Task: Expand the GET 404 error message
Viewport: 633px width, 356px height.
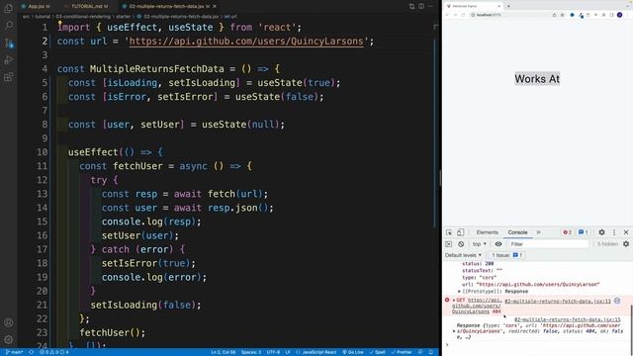Action: coord(454,301)
